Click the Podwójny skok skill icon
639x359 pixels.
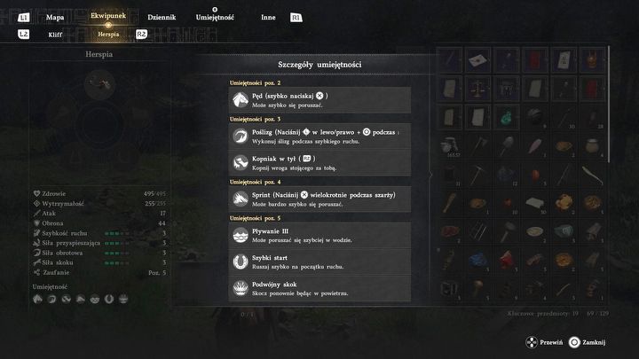241,288
